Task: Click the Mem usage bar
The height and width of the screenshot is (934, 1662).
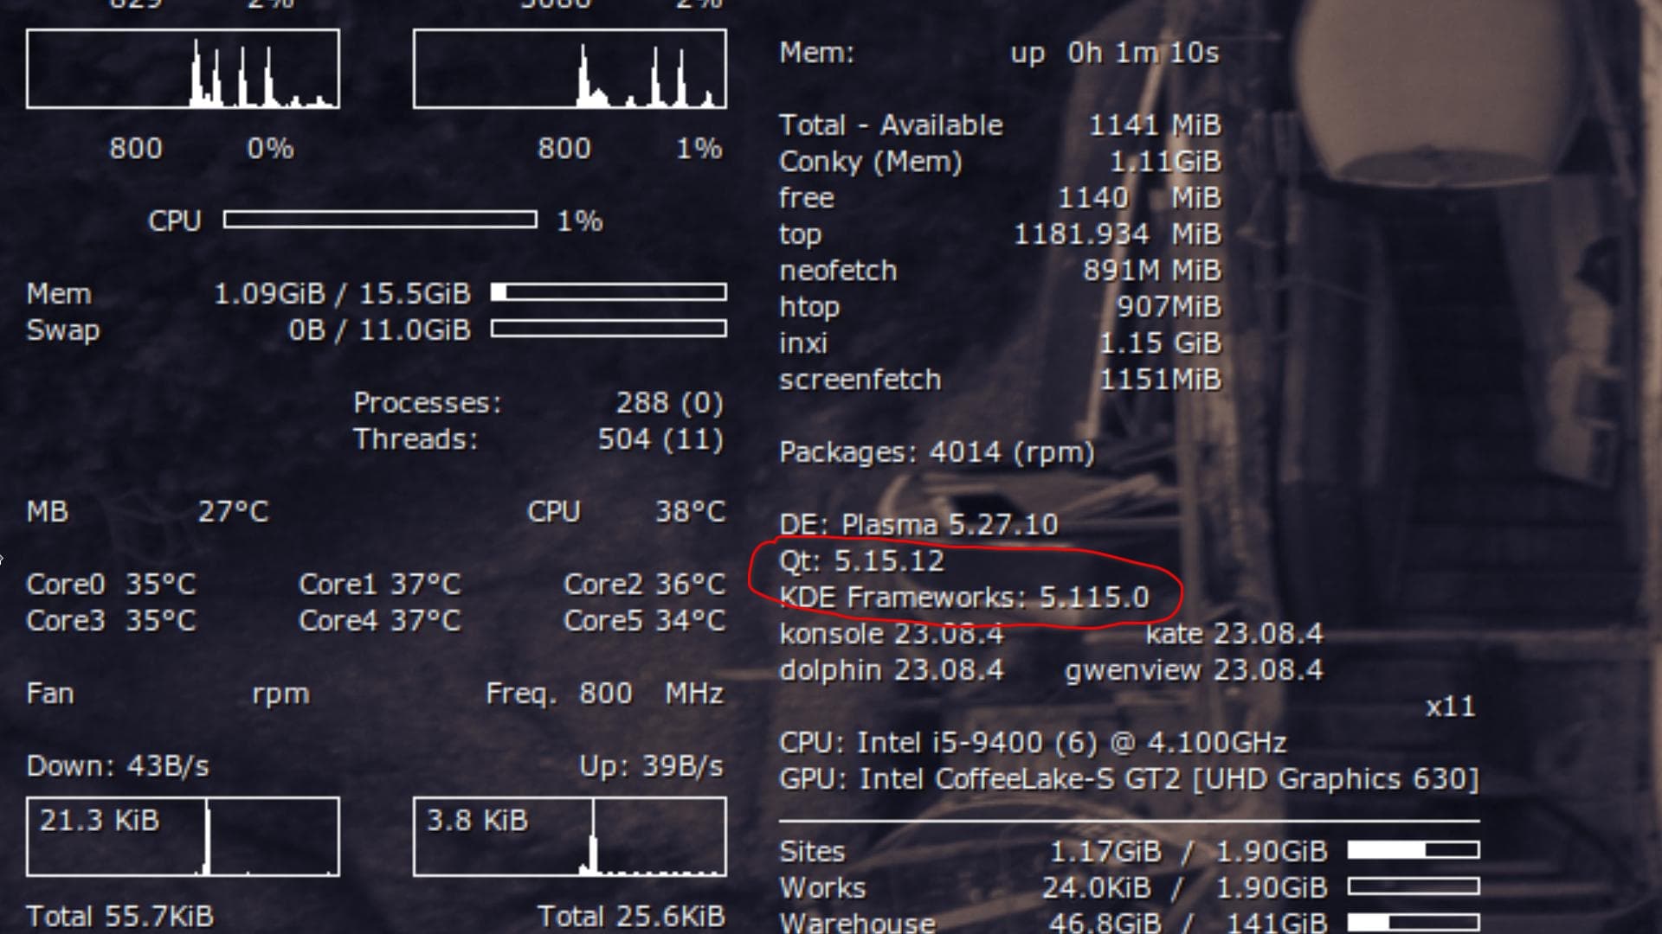Action: click(x=608, y=292)
